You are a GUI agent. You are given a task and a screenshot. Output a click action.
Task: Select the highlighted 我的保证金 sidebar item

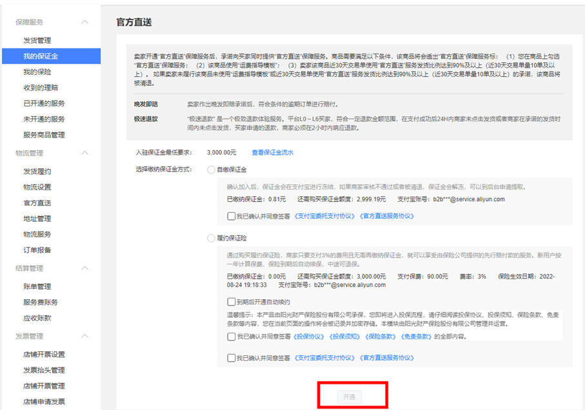(x=41, y=57)
